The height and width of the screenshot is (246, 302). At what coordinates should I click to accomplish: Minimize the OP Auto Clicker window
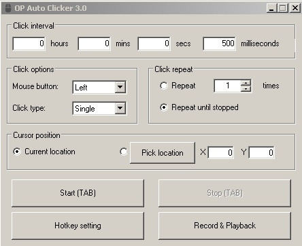click(x=271, y=8)
